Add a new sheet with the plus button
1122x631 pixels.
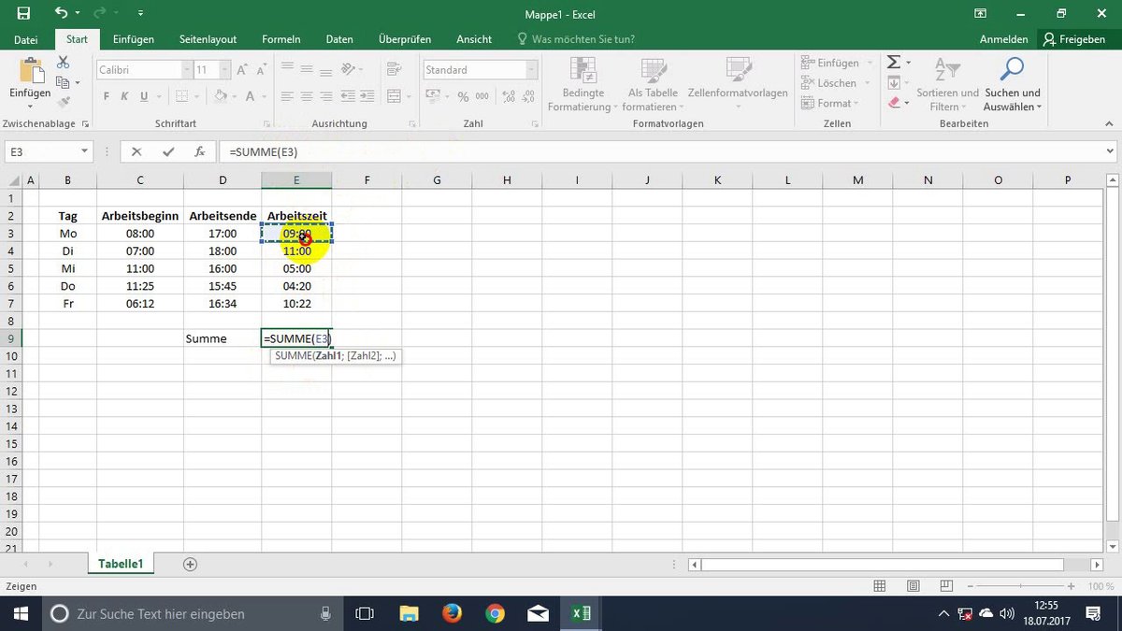(189, 563)
